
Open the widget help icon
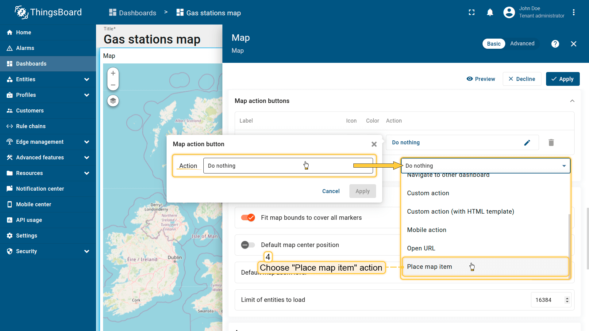click(x=555, y=44)
